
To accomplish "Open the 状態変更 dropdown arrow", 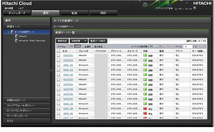I will [85, 41].
